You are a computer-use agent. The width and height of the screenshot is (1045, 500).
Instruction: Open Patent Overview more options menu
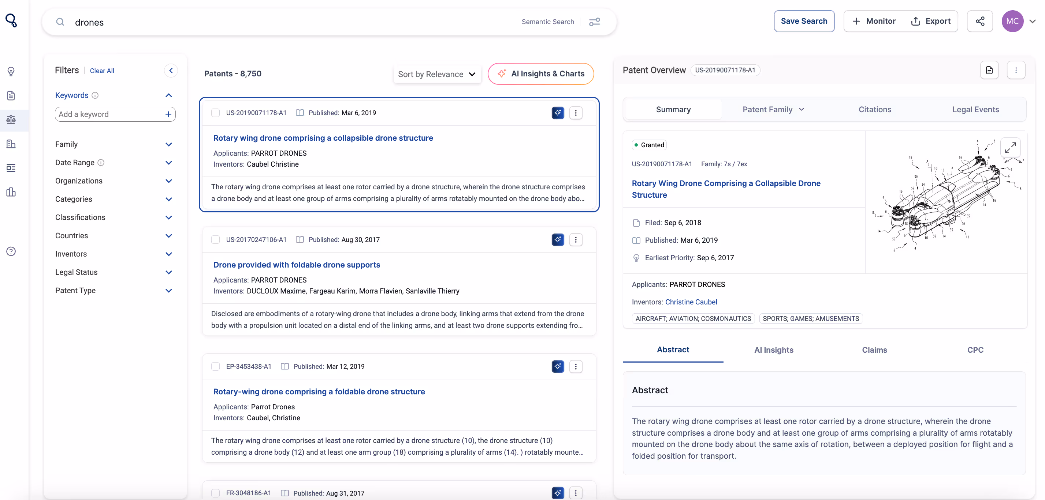click(x=1016, y=70)
